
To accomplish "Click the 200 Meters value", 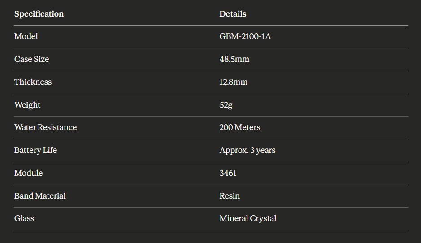I will pyautogui.click(x=240, y=127).
